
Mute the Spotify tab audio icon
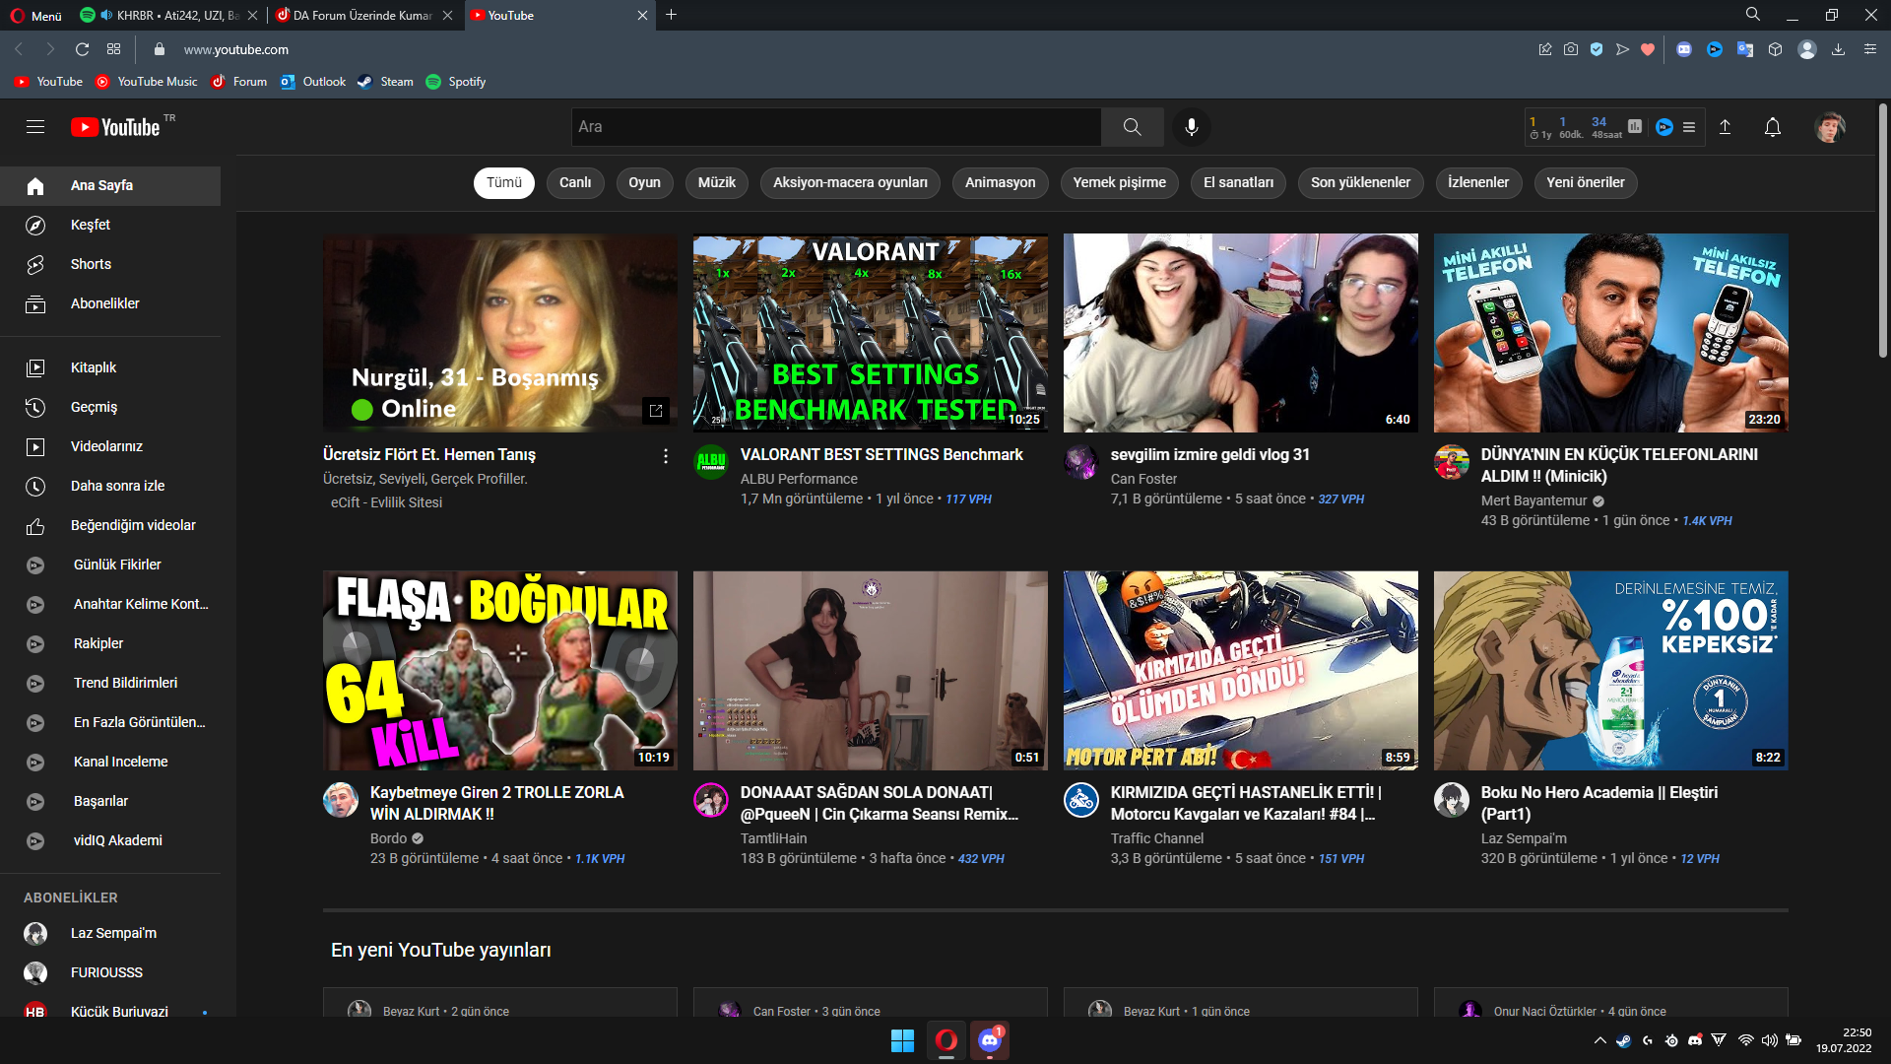[x=106, y=16]
